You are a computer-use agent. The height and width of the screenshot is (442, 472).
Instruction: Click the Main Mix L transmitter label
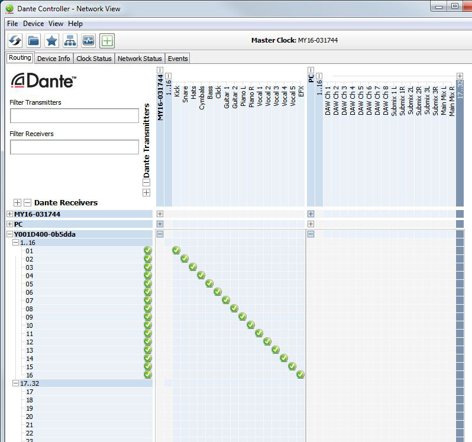[444, 101]
